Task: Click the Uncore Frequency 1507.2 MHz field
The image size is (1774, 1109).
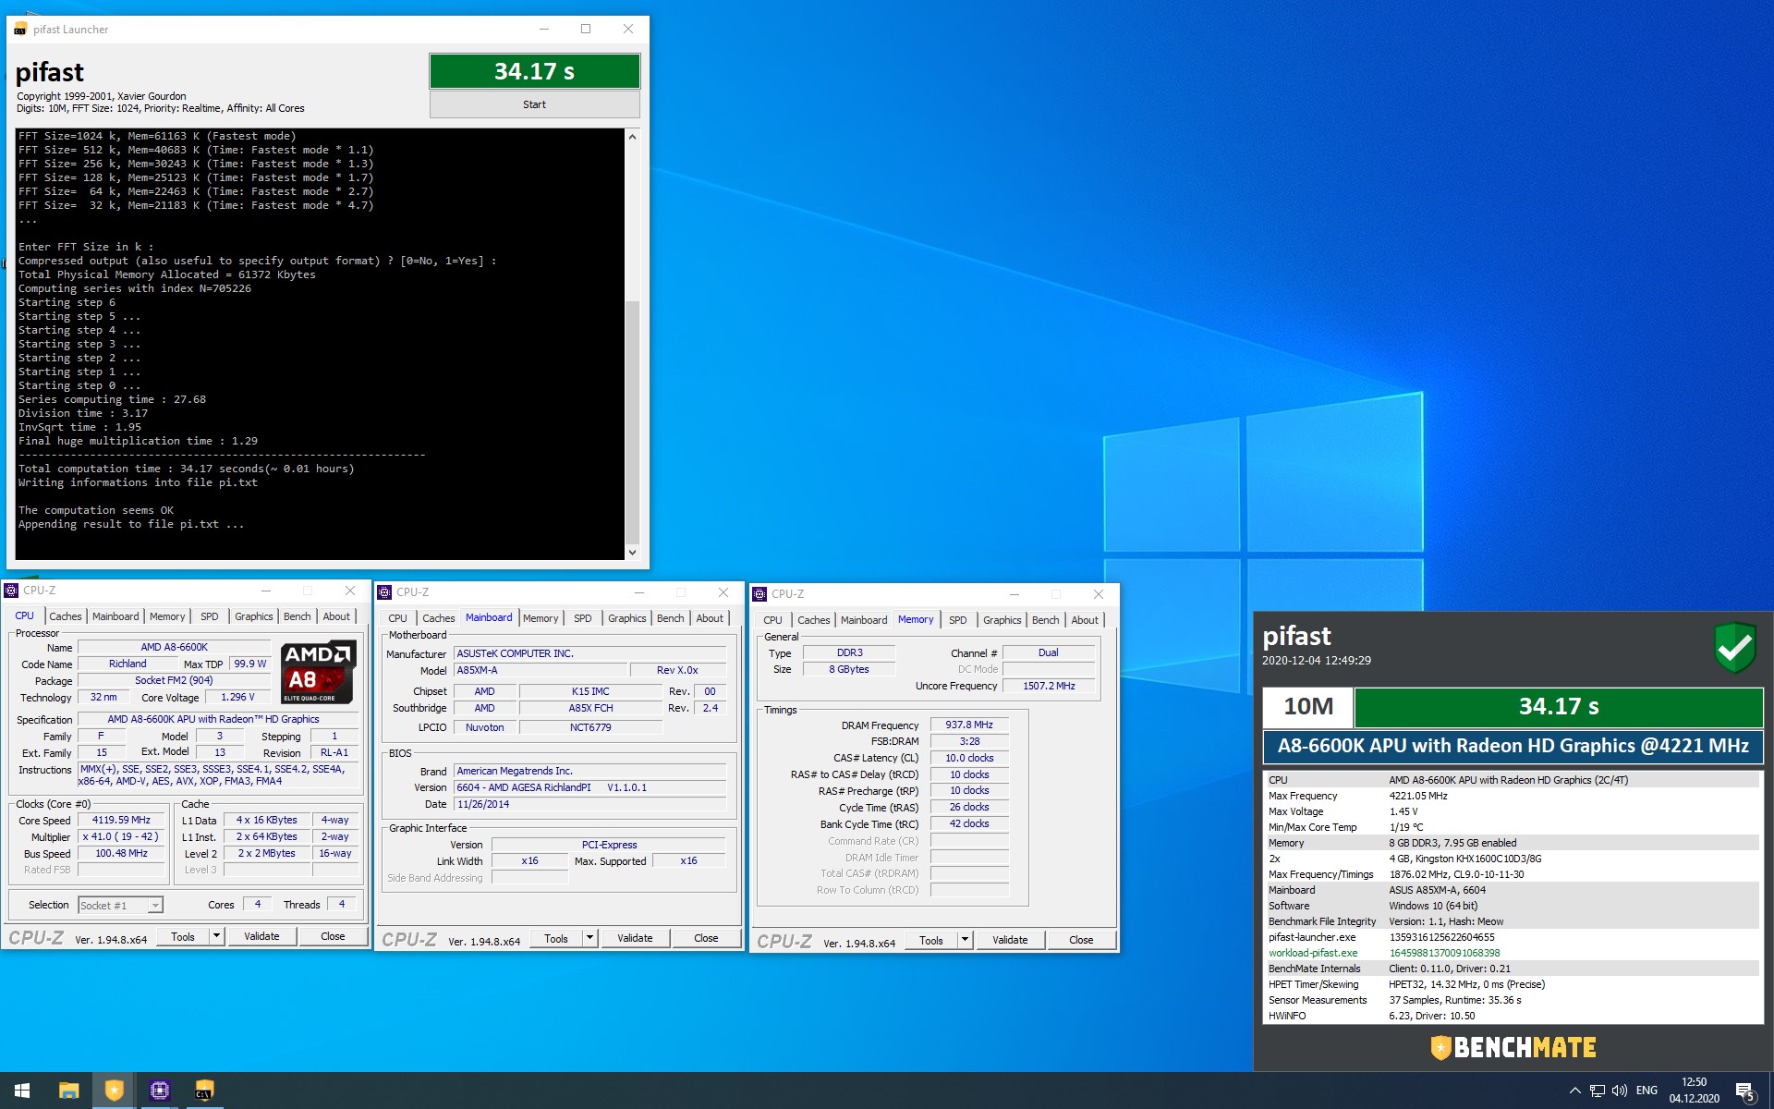Action: (1049, 686)
